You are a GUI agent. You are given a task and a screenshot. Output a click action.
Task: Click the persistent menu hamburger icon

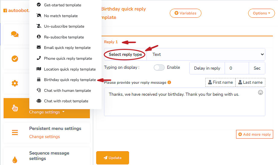tap(15, 132)
